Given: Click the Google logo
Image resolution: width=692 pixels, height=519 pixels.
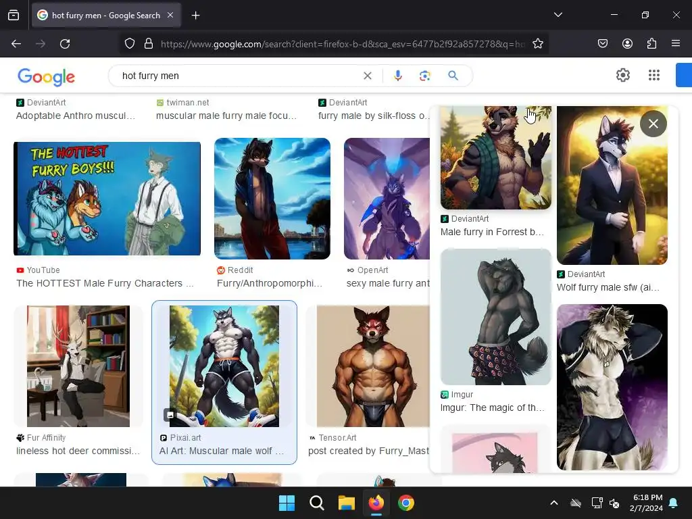Looking at the screenshot, I should pos(47,77).
